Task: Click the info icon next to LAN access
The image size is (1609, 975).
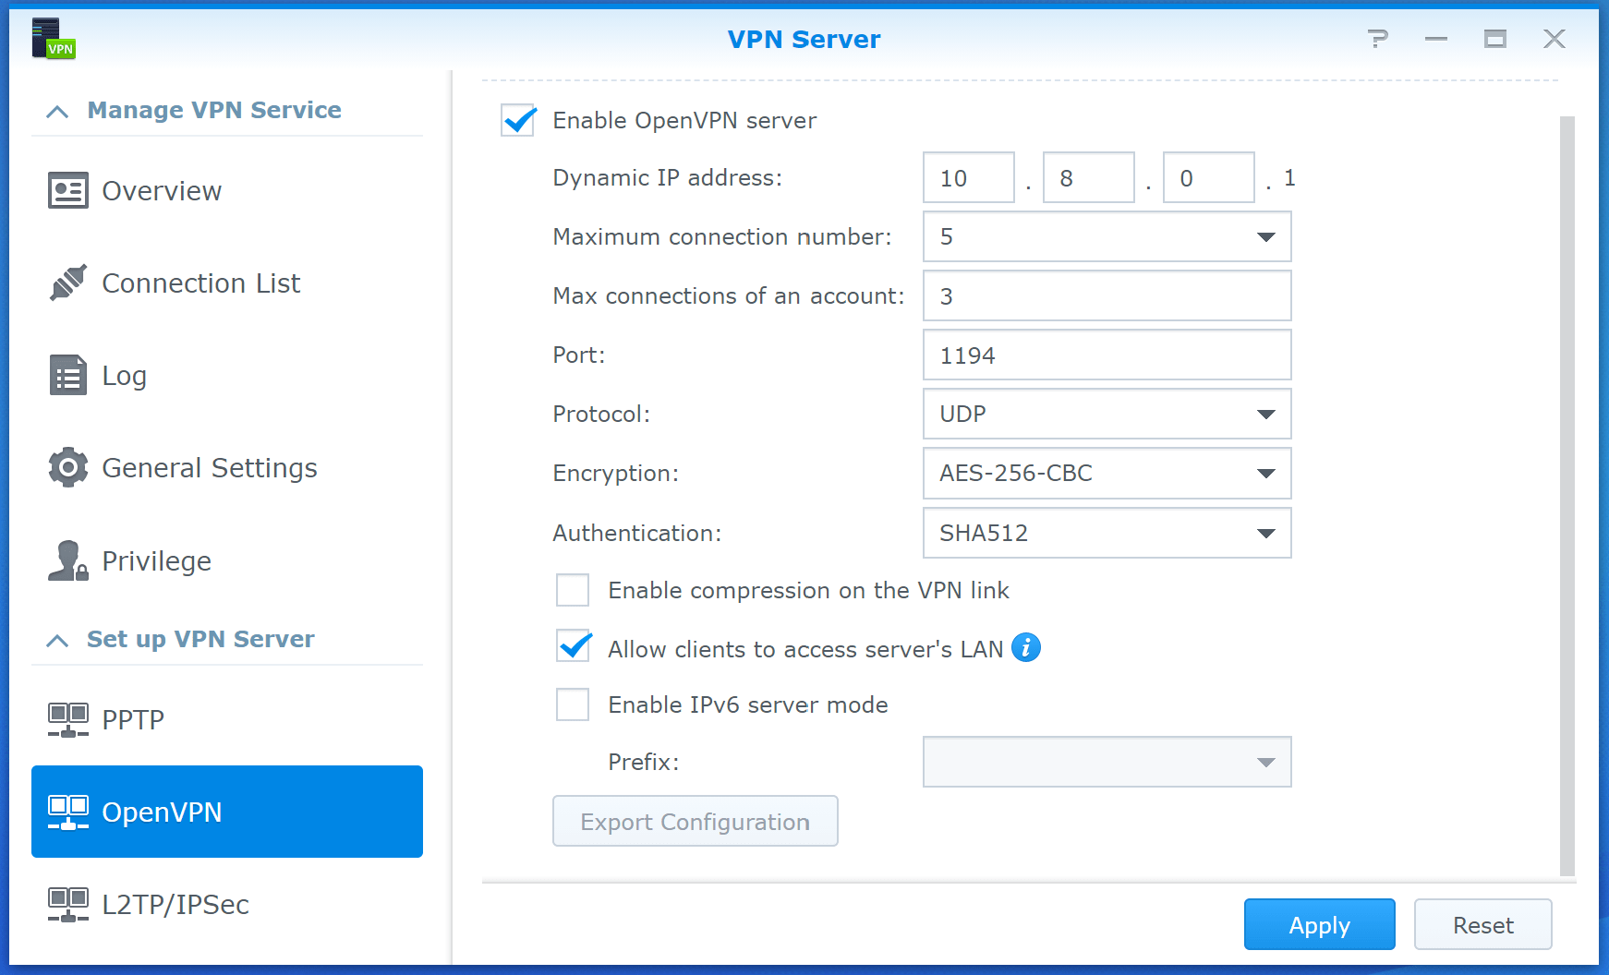Action: click(x=1025, y=648)
